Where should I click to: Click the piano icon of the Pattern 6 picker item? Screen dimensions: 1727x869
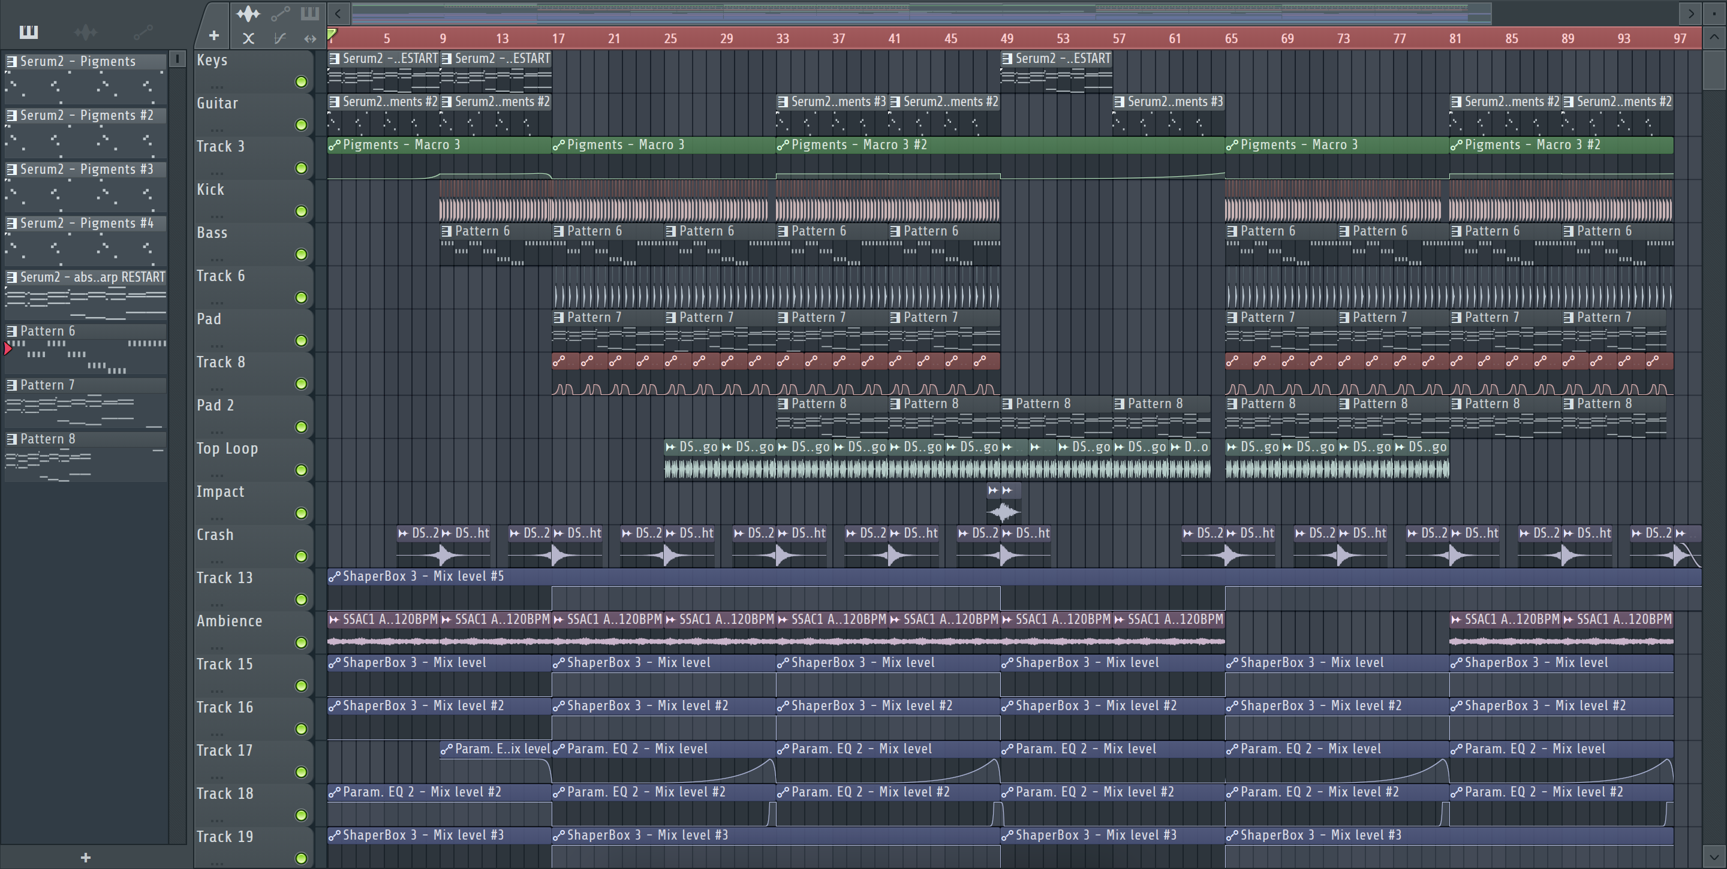(12, 330)
